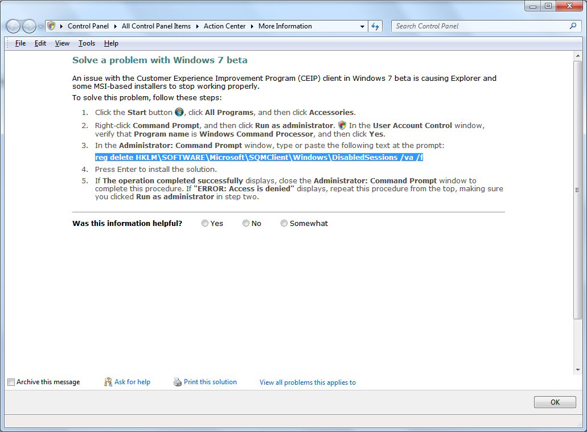Open the File menu
Image resolution: width=587 pixels, height=432 pixels.
pos(20,43)
